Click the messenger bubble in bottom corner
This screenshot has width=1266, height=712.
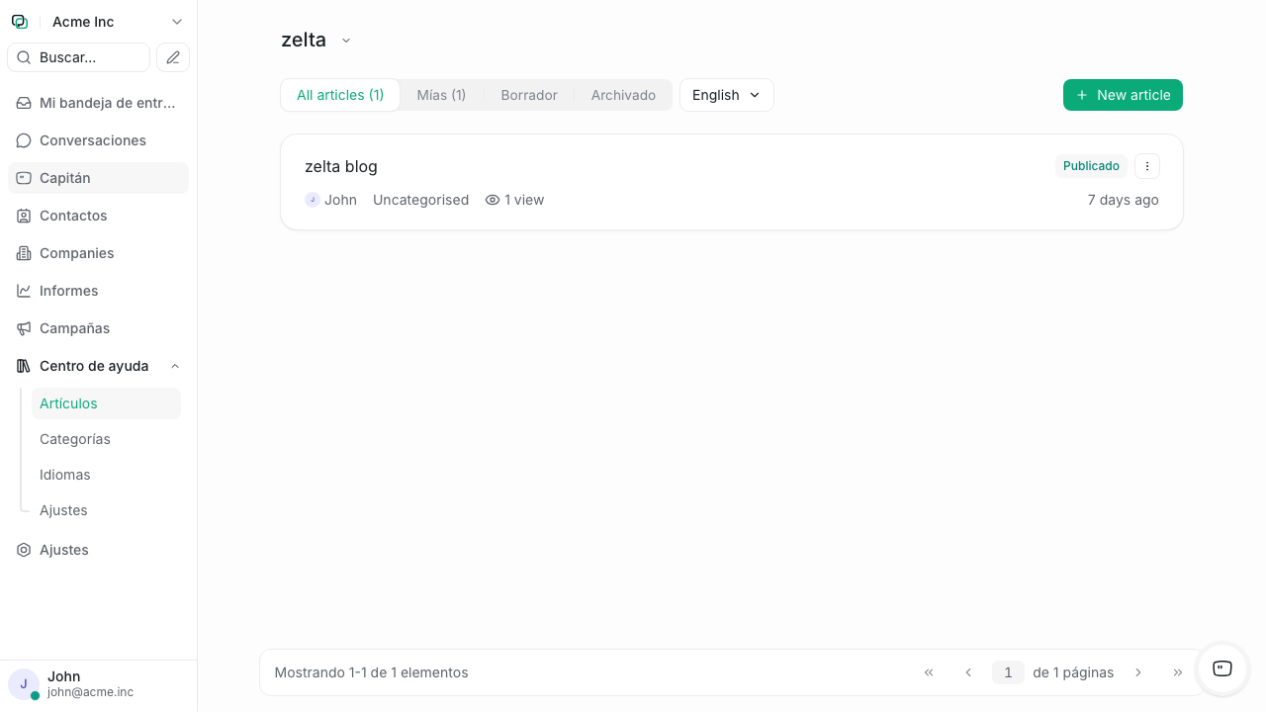(x=1221, y=669)
